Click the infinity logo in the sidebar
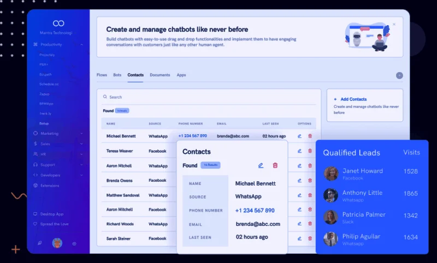Screen dimensions: 437x263 click(58, 23)
